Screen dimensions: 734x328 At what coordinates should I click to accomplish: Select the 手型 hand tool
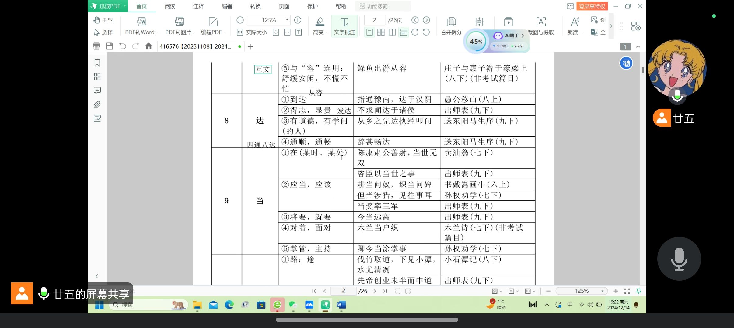coord(103,20)
